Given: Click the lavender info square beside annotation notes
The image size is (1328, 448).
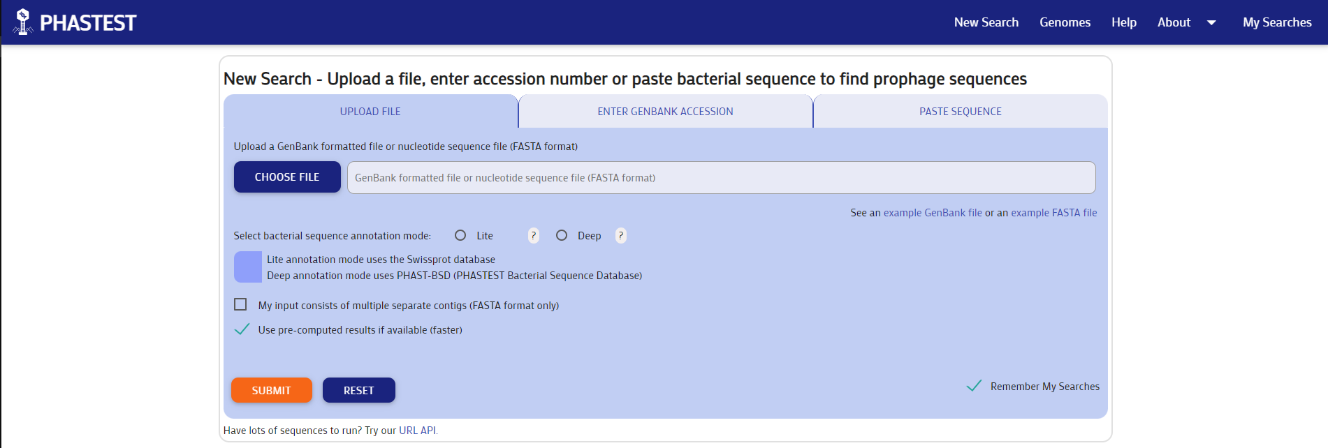Looking at the screenshot, I should [248, 267].
